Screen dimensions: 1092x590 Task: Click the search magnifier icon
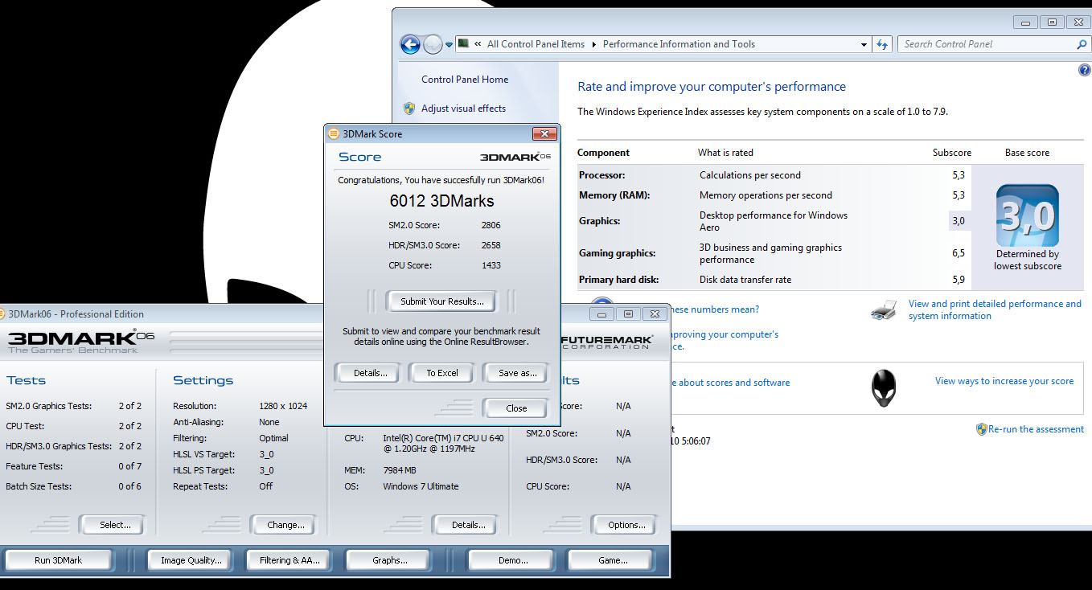tap(1082, 45)
